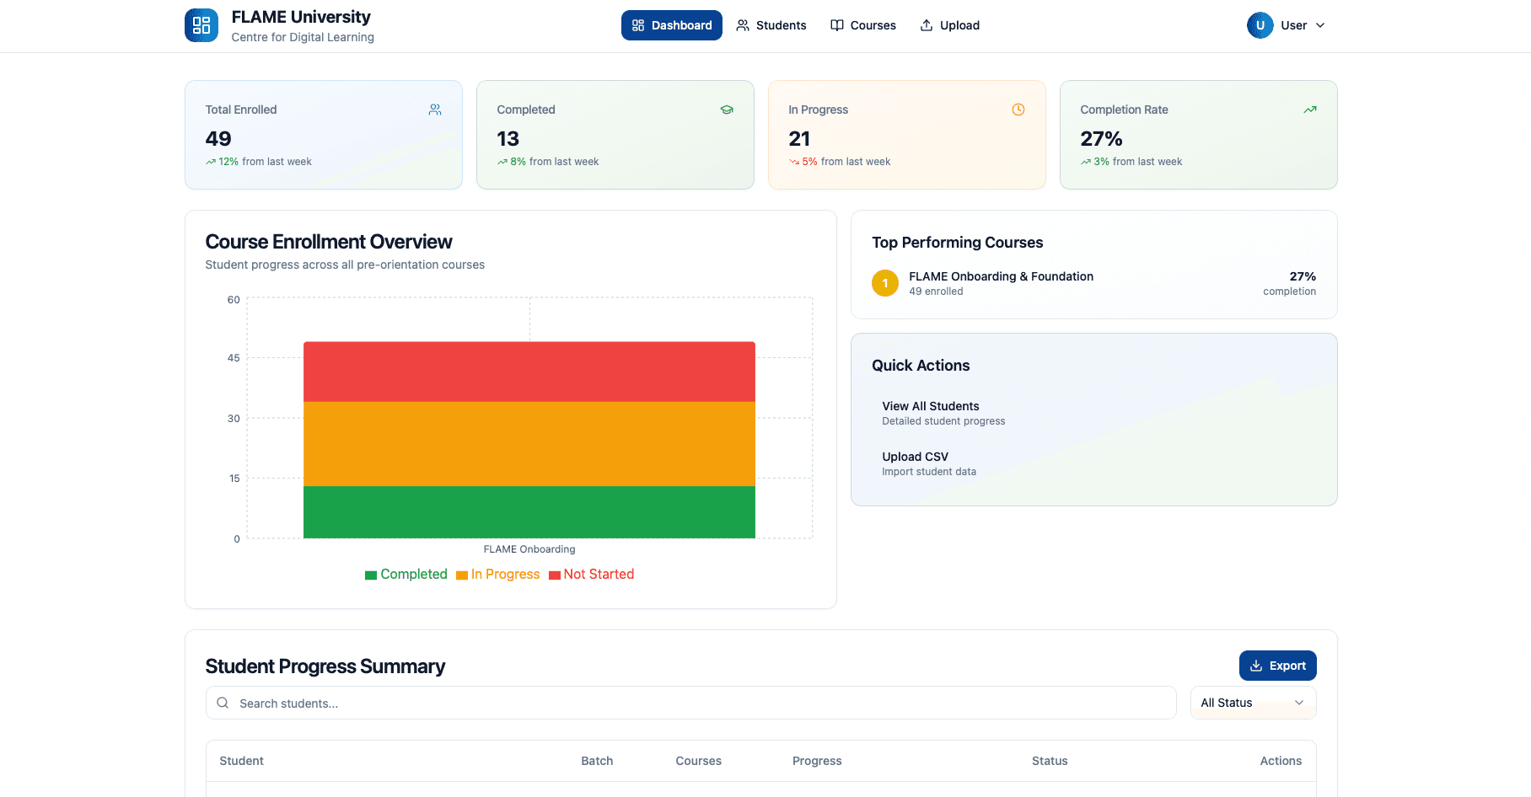Click the graduation cap icon in Completed card

[x=727, y=110]
